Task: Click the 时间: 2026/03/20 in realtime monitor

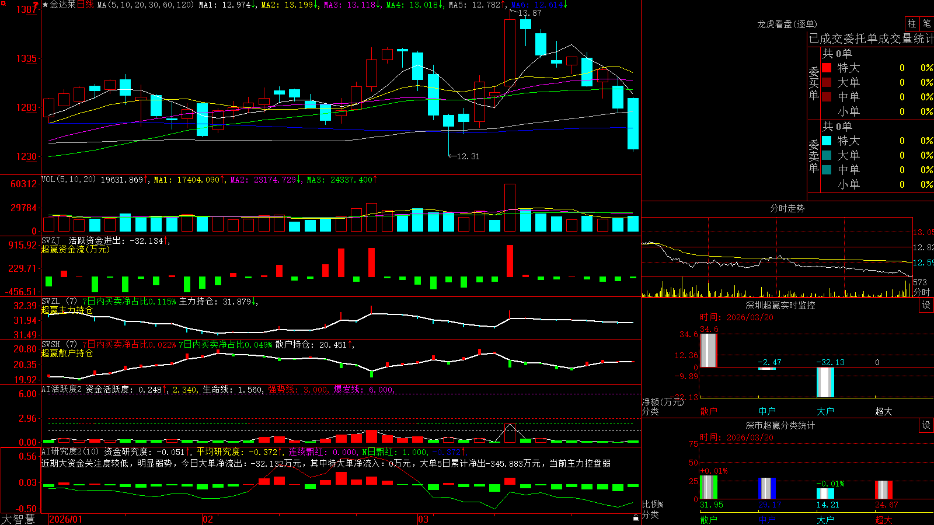Action: [x=736, y=317]
